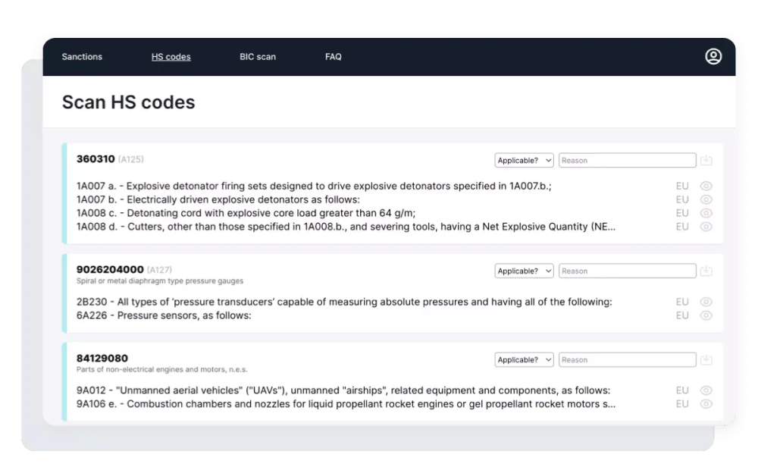Open Applicable dropdown for code 360310
Screen dimensions: 758x470
coord(525,161)
